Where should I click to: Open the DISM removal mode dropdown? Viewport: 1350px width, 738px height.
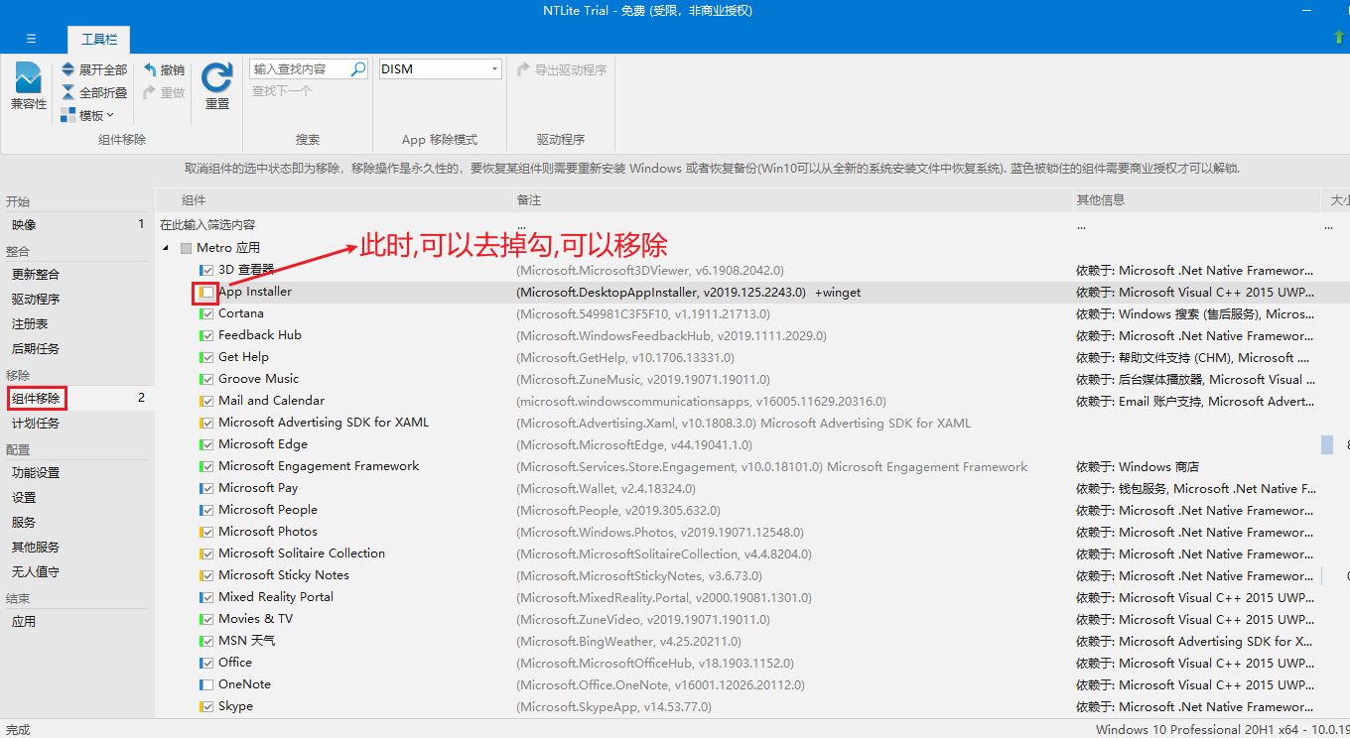tap(494, 69)
